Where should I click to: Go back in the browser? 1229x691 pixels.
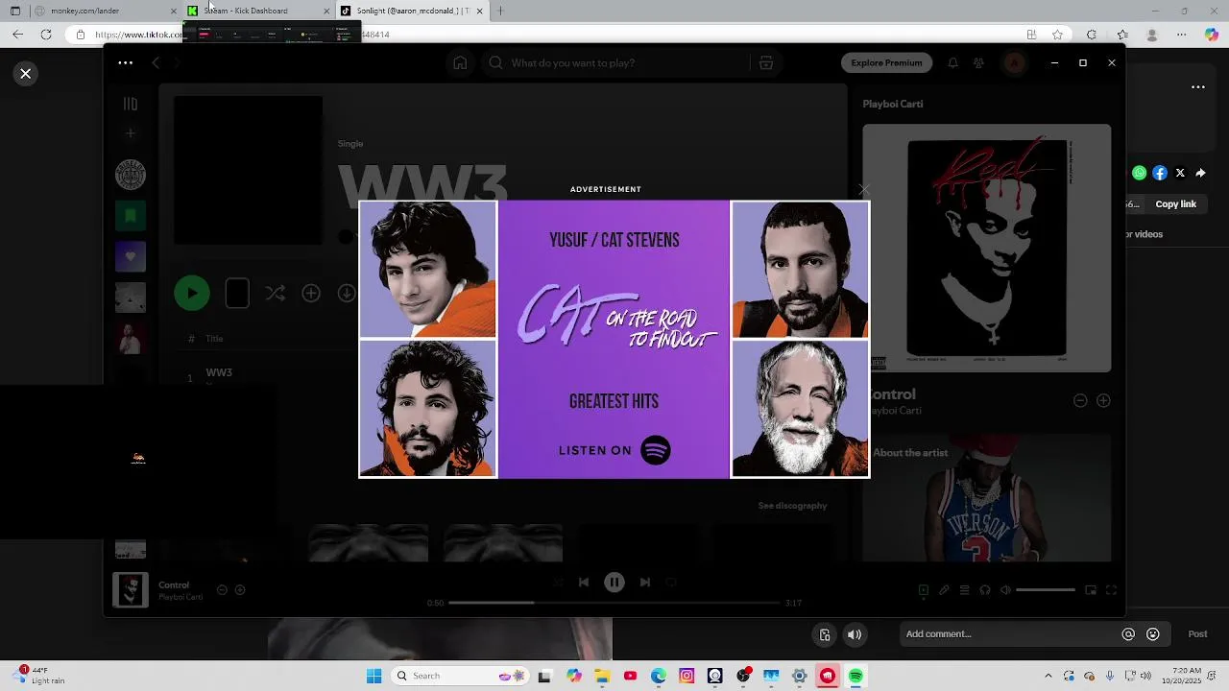pos(17,35)
